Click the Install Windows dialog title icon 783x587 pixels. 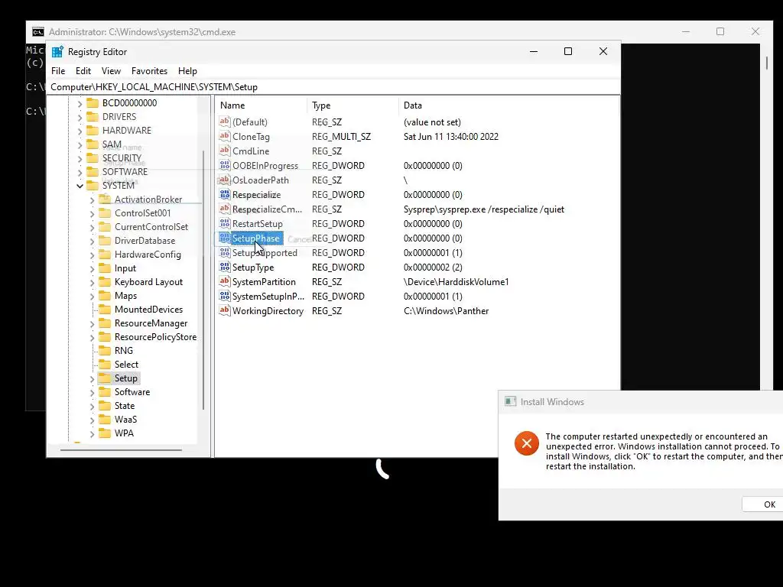(510, 402)
